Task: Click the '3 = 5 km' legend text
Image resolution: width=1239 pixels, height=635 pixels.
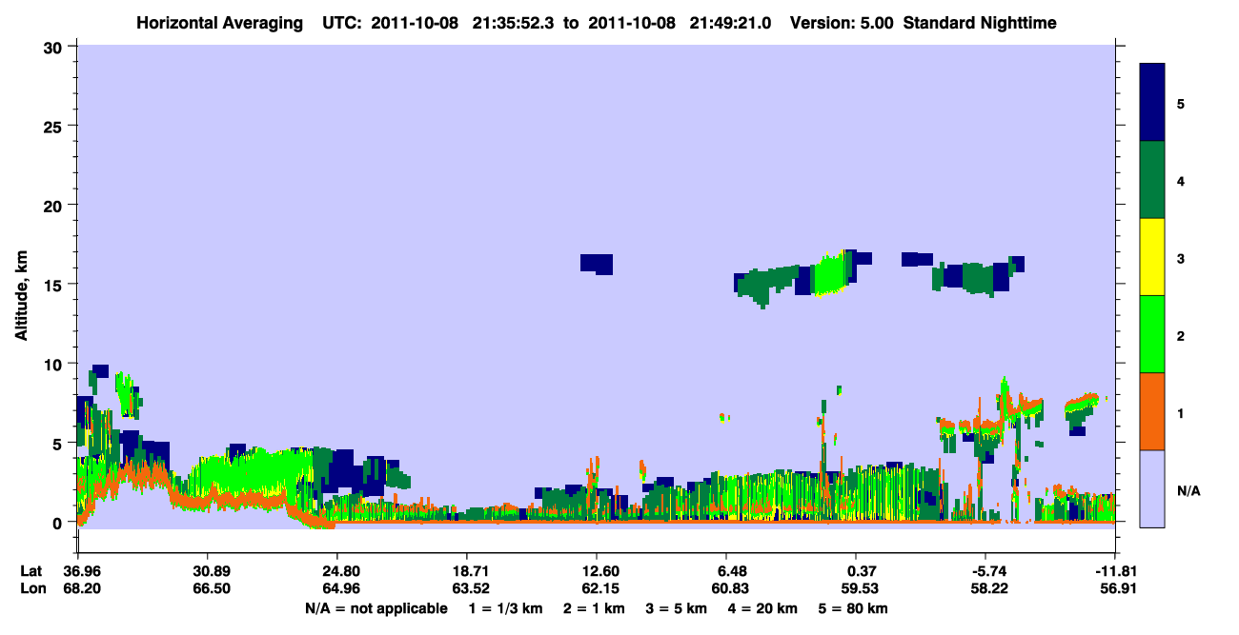Action: click(x=678, y=608)
